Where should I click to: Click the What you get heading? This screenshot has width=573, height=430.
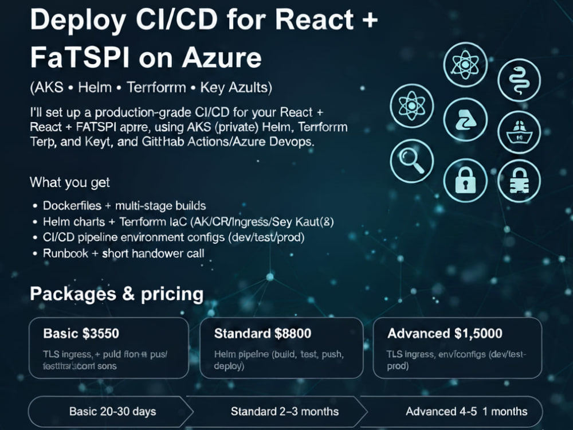pos(70,182)
